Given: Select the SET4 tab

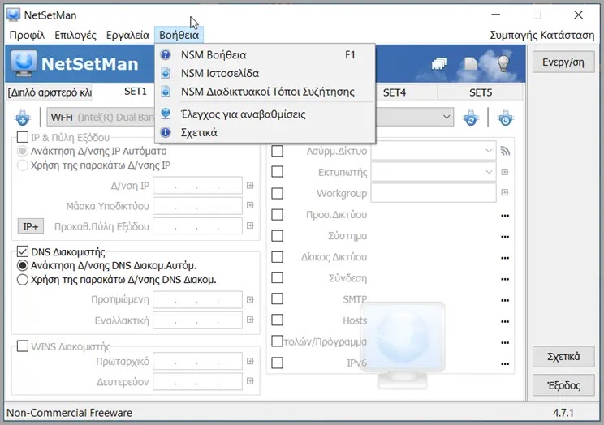Looking at the screenshot, I should (x=395, y=92).
